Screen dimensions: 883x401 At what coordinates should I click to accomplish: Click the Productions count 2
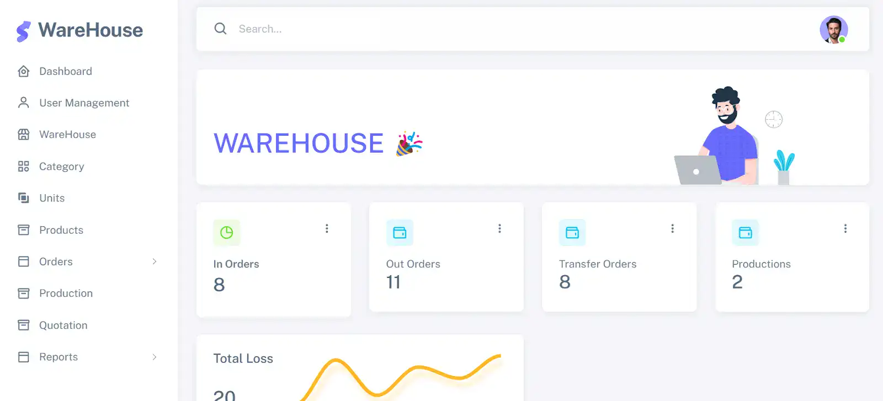(x=737, y=282)
